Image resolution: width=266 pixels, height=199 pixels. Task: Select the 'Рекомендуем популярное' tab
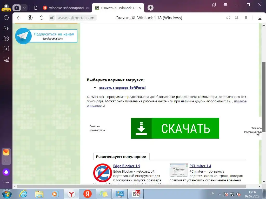pos(121,157)
